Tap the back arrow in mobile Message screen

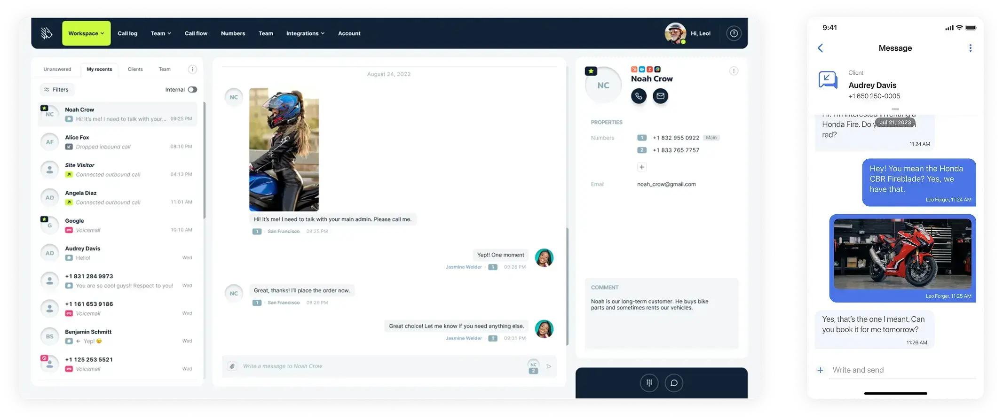pos(821,48)
